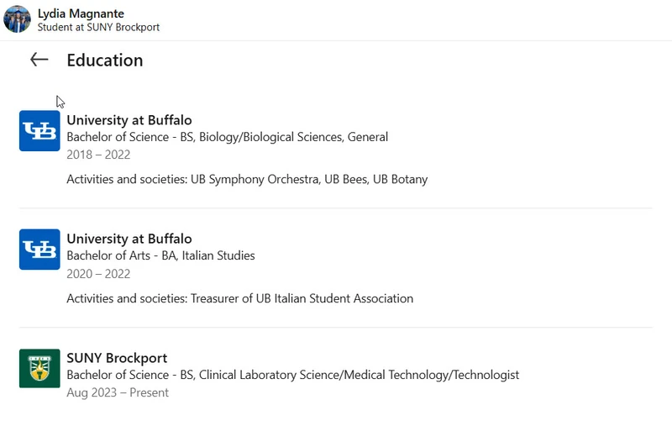
Task: Click the first University at Buffalo logo
Action: (x=39, y=131)
